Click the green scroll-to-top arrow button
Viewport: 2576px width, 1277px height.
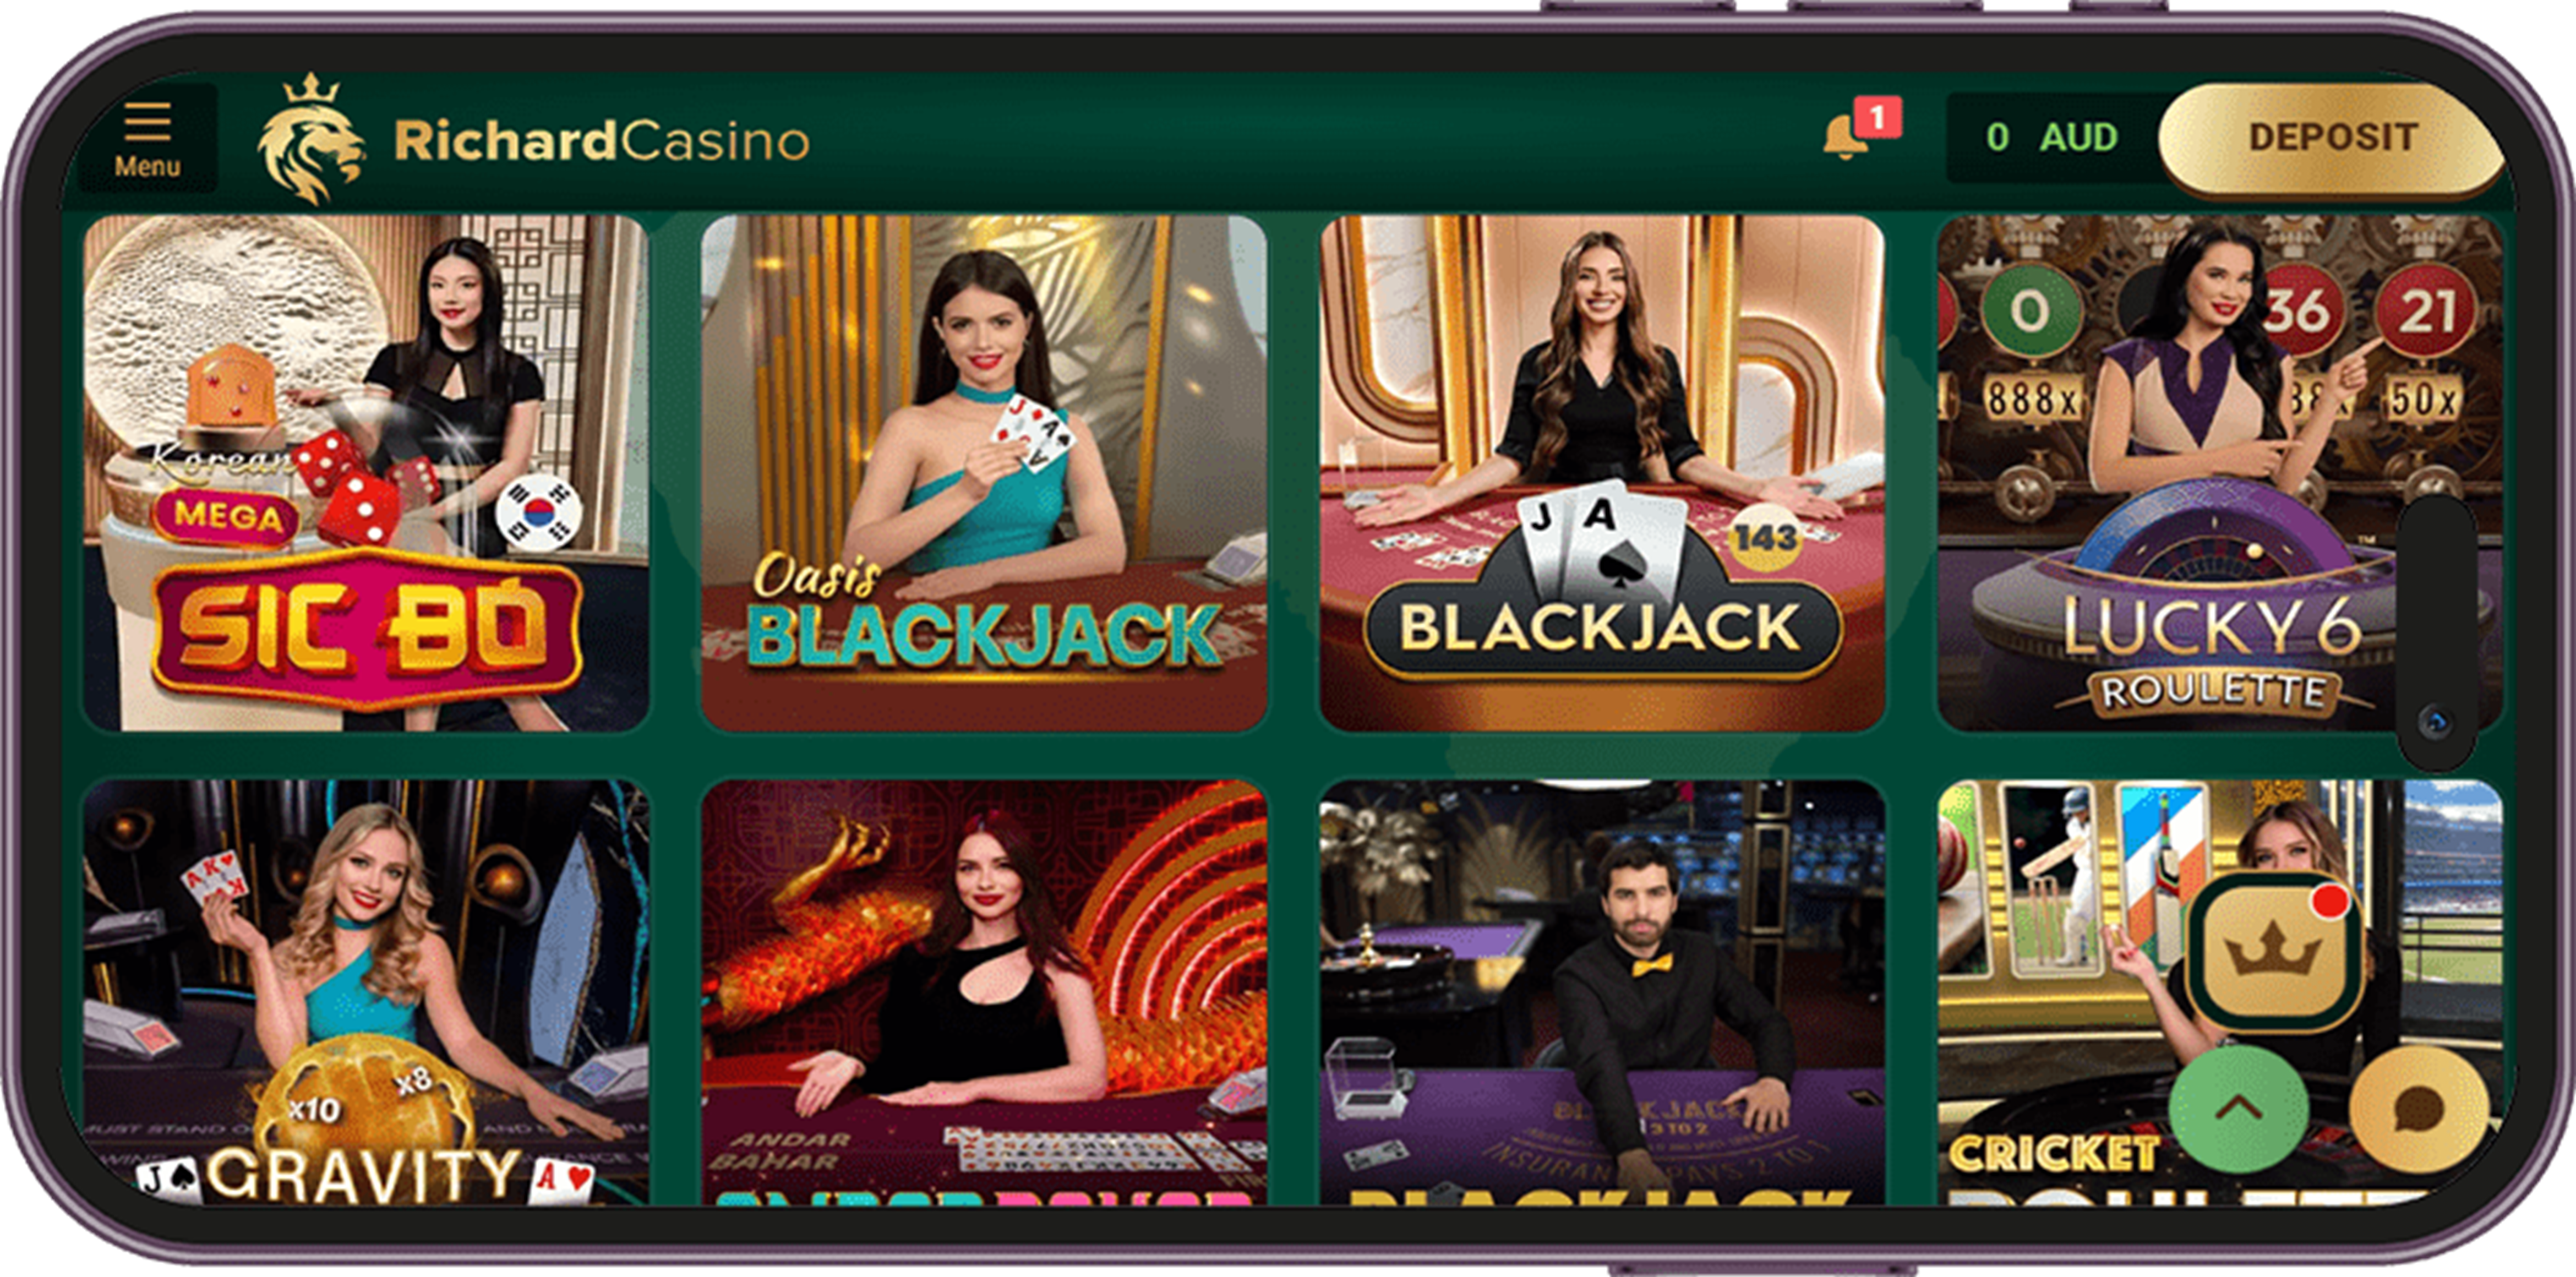pyautogui.click(x=2239, y=1107)
